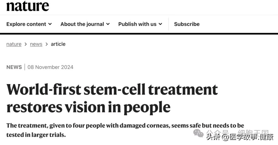Viewport: 278px width, 145px height.
Task: Open the Explore content menu
Action: (x=29, y=24)
